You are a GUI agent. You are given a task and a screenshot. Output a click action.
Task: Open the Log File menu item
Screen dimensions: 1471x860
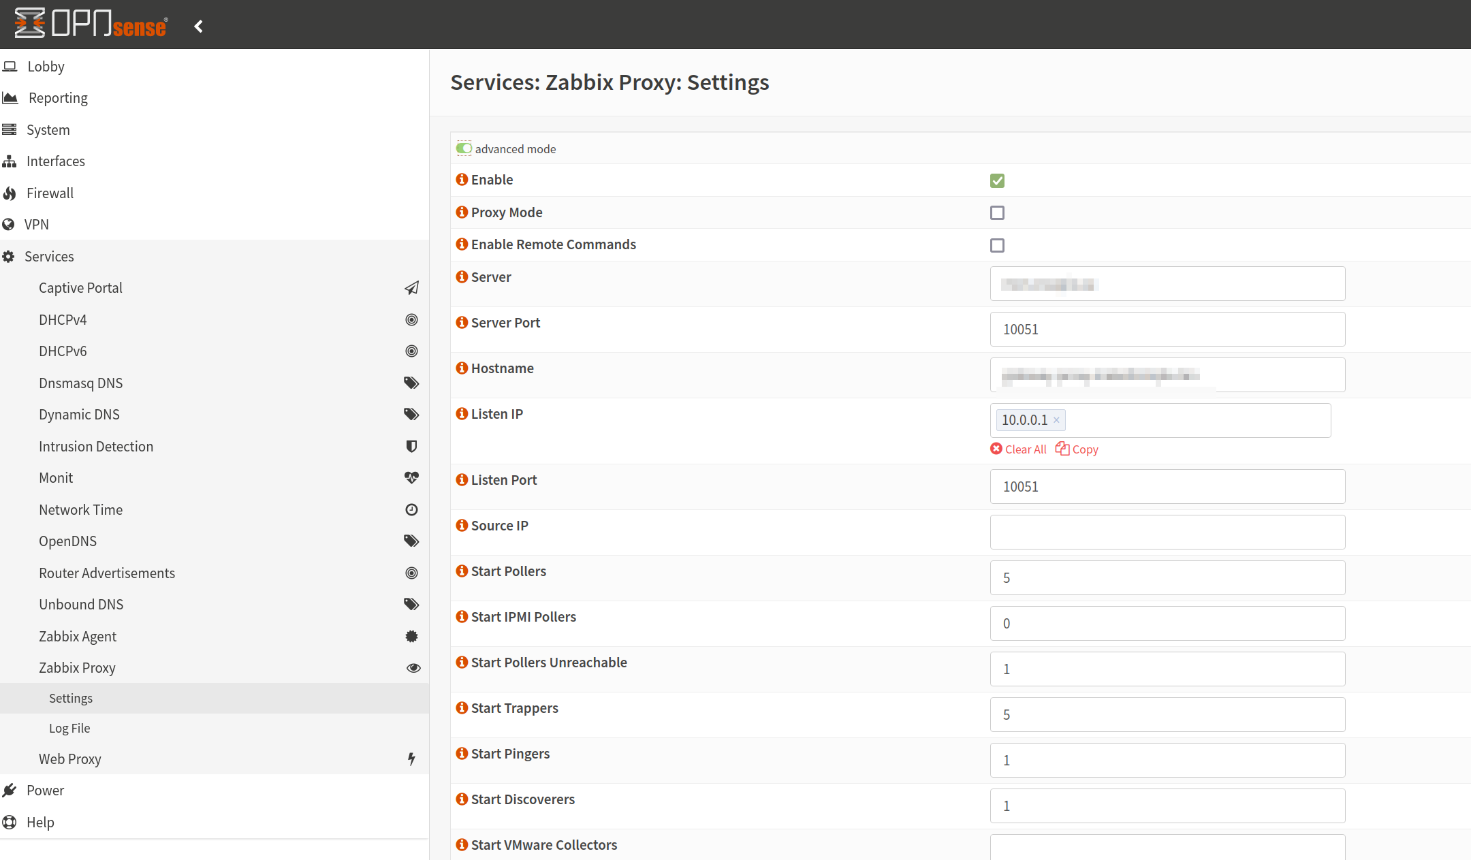coord(69,729)
